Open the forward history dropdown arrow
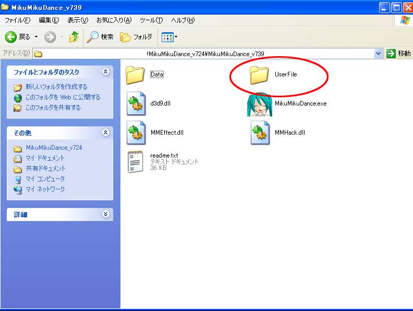The height and width of the screenshot is (311, 413). point(62,37)
